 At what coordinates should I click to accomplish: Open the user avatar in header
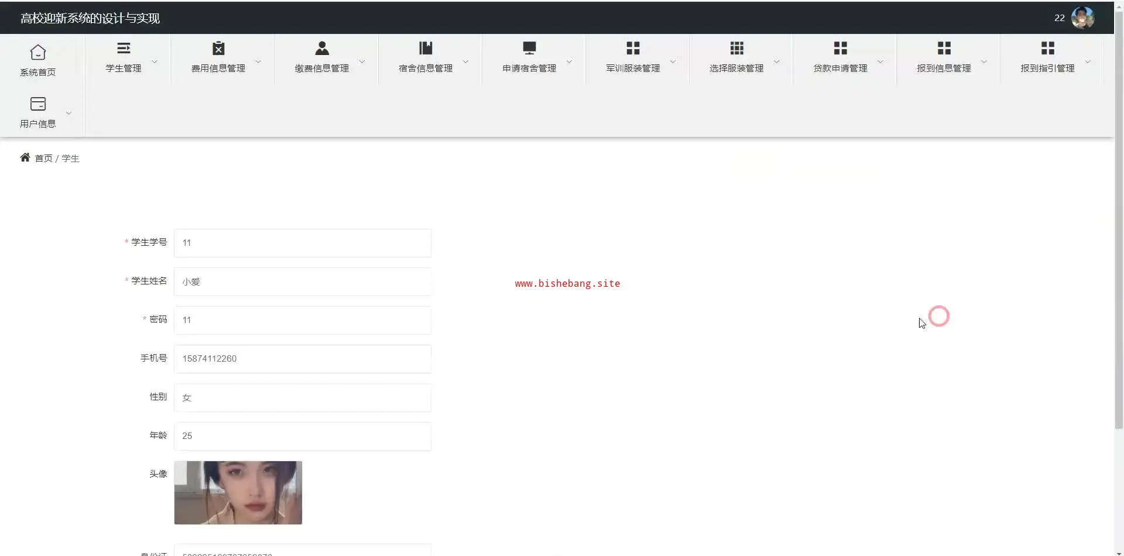click(x=1082, y=18)
